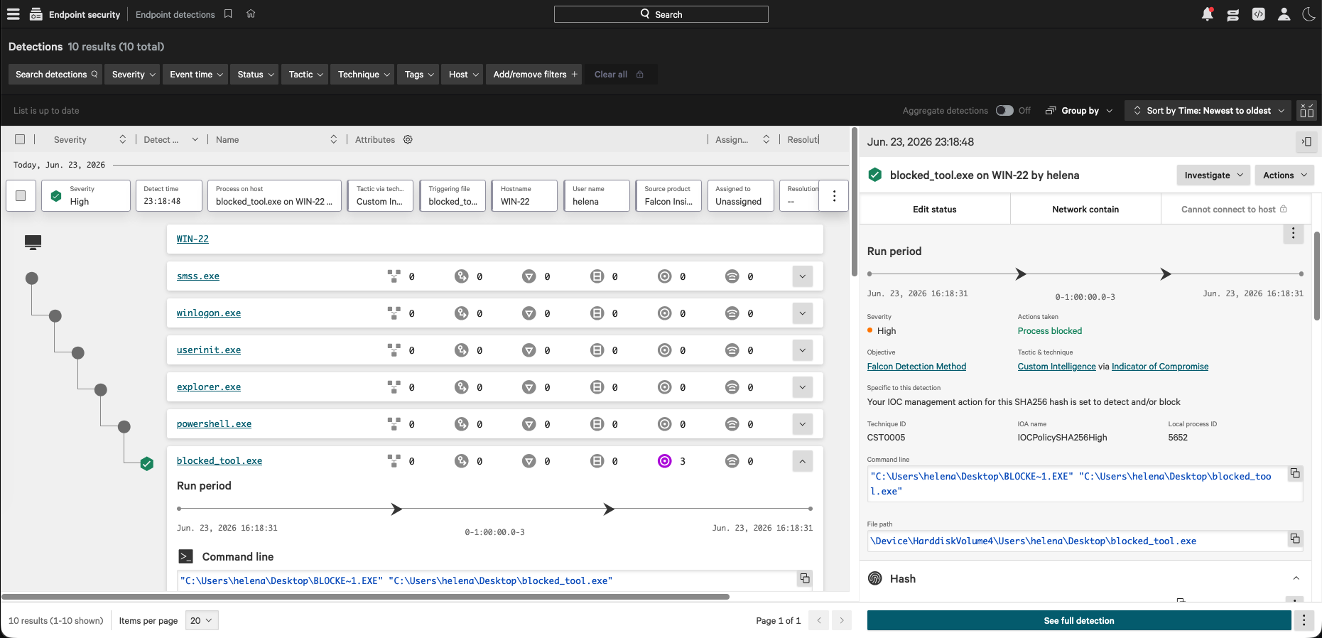Image resolution: width=1322 pixels, height=638 pixels.
Task: Expand the powershell.exe process row
Action: click(x=802, y=424)
